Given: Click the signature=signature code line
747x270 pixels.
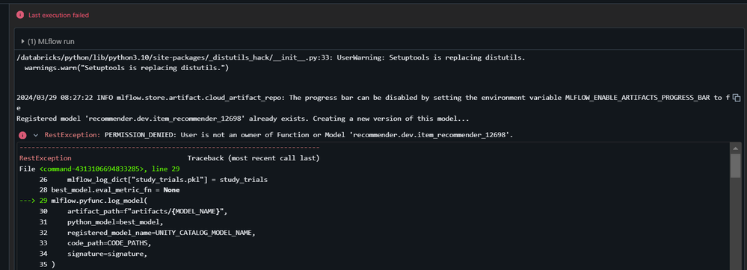Looking at the screenshot, I should [107, 254].
